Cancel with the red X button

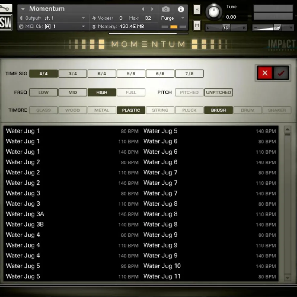coord(265,73)
